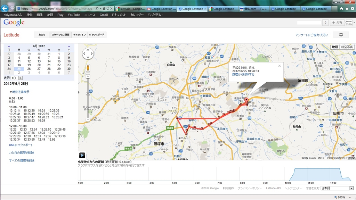The image size is (356, 200).
Task: Click the red location pin on map
Action: click(246, 100)
